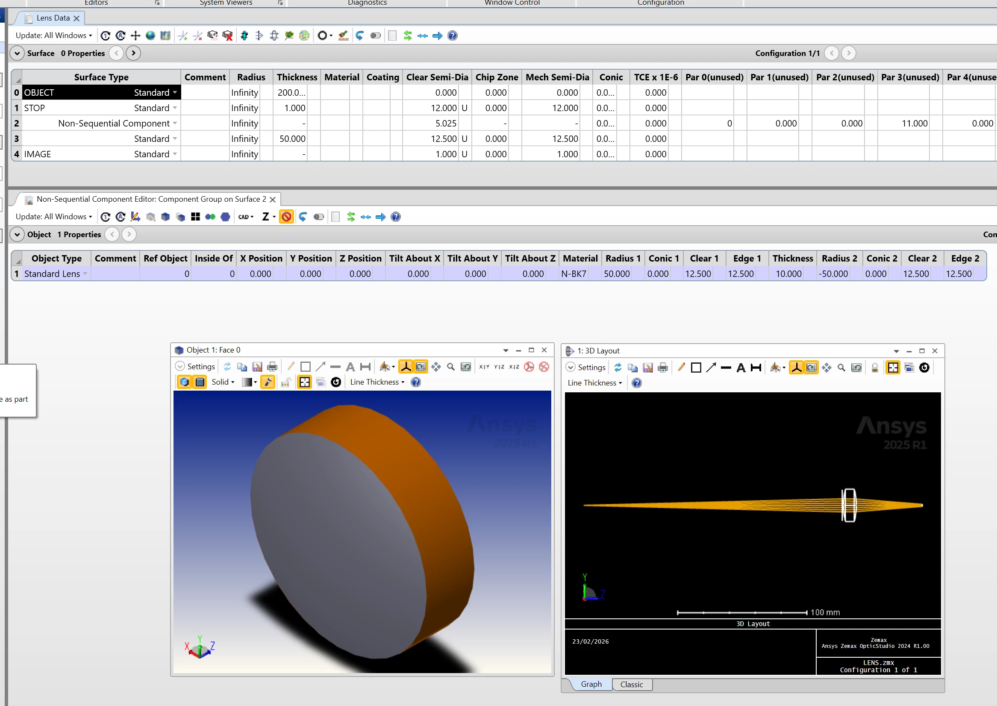Image resolution: width=997 pixels, height=706 pixels.
Task: Open help in Lens Data toolbar
Action: (x=452, y=35)
